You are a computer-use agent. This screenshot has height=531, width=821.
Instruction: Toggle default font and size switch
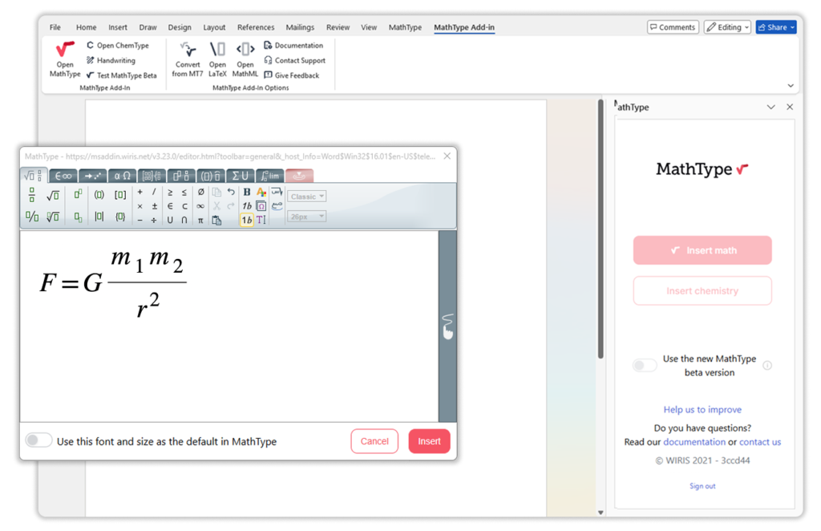click(x=38, y=440)
